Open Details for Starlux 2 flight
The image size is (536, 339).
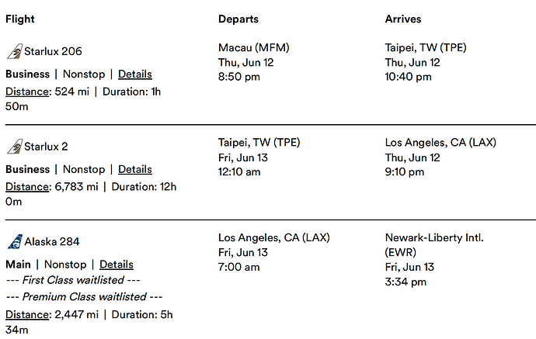tap(134, 169)
